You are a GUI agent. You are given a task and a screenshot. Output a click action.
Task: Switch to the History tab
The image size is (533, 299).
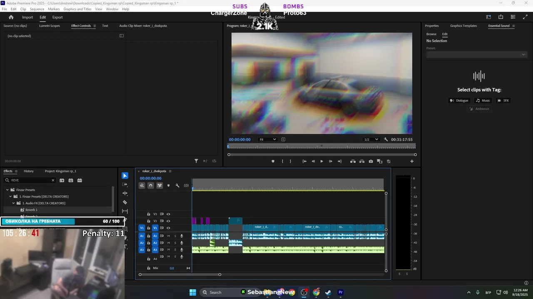[29, 171]
